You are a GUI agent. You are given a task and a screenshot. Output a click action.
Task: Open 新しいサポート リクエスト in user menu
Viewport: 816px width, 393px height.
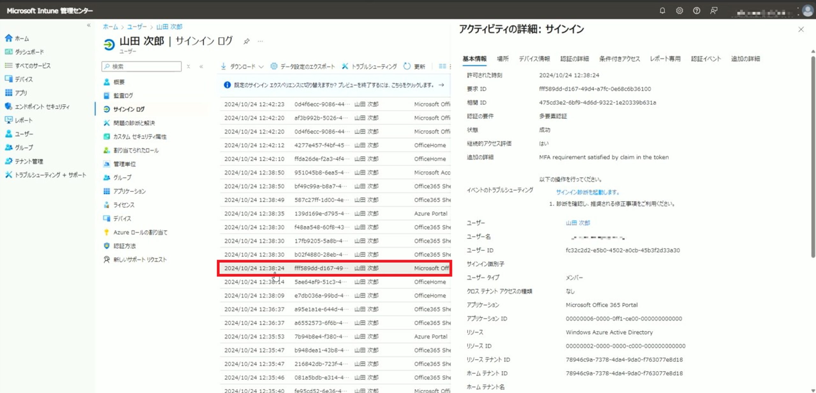[135, 260]
